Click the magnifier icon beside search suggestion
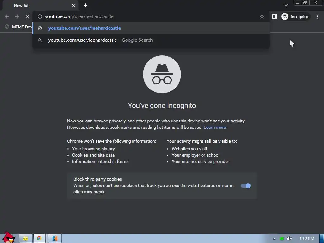Image resolution: width=324 pixels, height=243 pixels. (x=40, y=40)
